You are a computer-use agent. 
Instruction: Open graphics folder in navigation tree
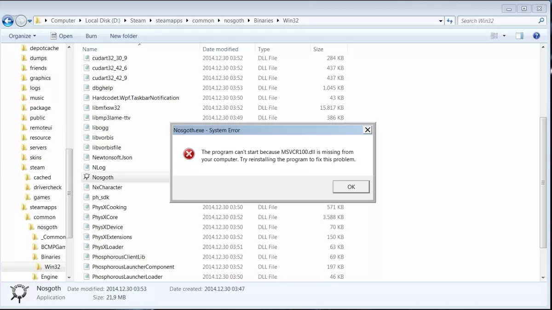coord(40,78)
